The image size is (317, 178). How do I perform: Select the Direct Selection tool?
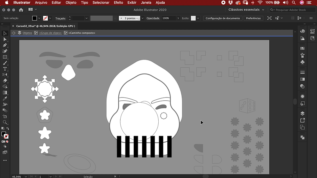5,39
